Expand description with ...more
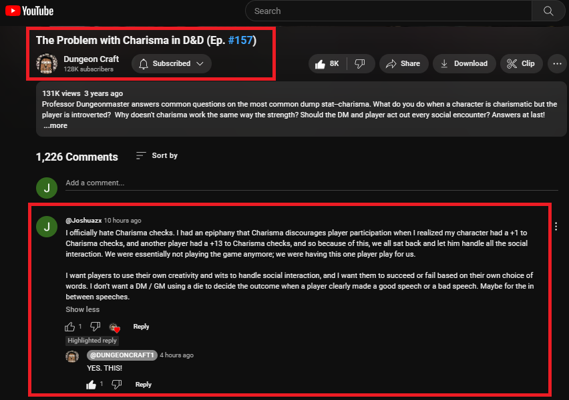569x400 pixels. (55, 126)
